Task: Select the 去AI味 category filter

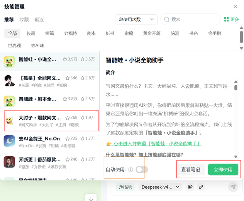Action: pos(37,46)
